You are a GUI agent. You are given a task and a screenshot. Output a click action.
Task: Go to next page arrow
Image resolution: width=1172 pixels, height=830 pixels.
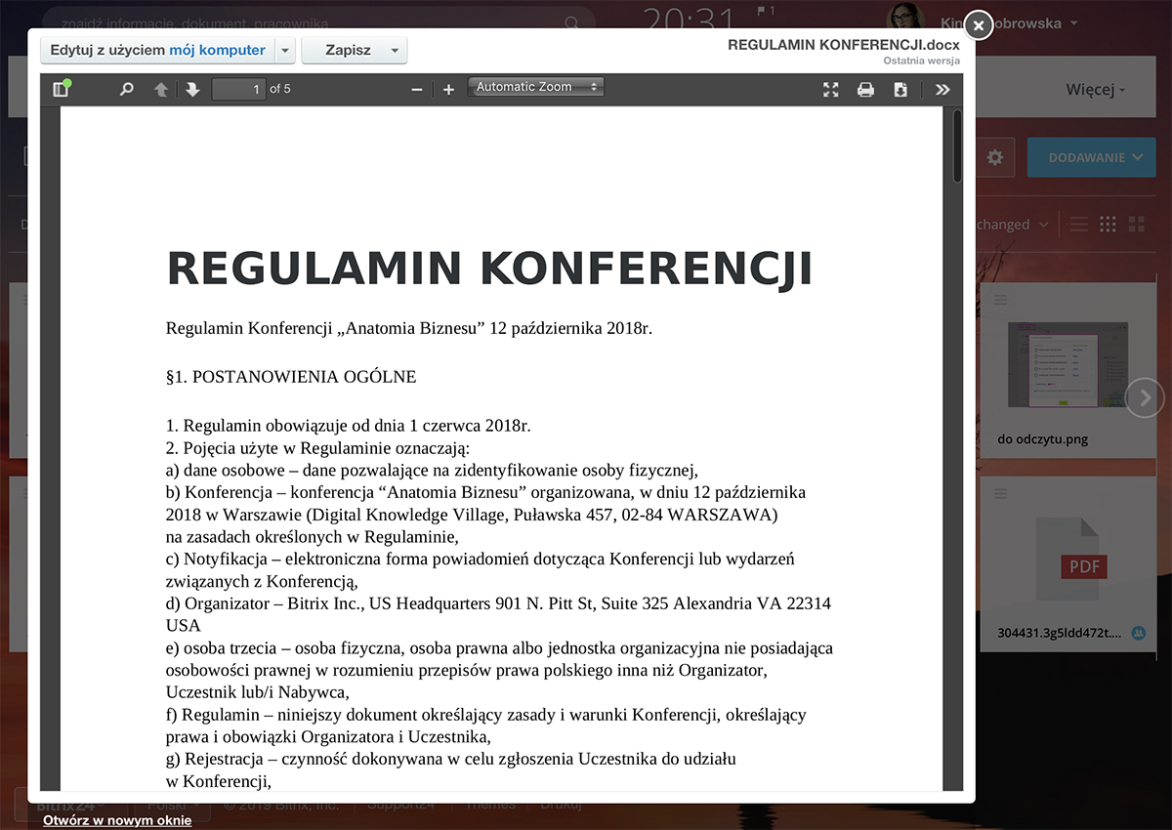pos(192,89)
